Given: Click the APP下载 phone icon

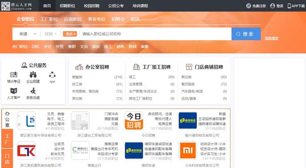Looking at the screenshot, I should pos(289,6).
